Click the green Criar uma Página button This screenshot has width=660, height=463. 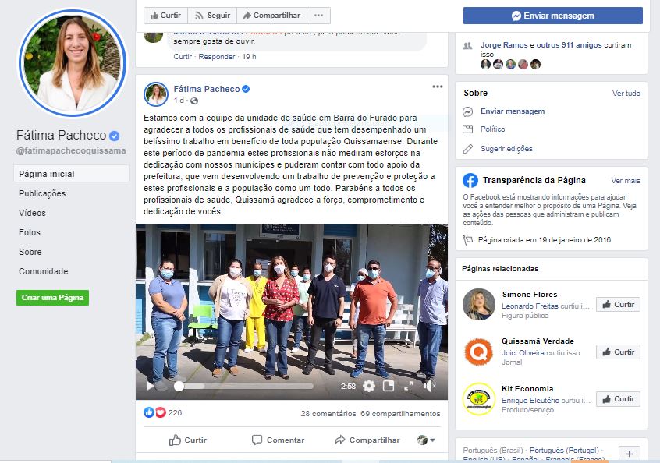[52, 297]
